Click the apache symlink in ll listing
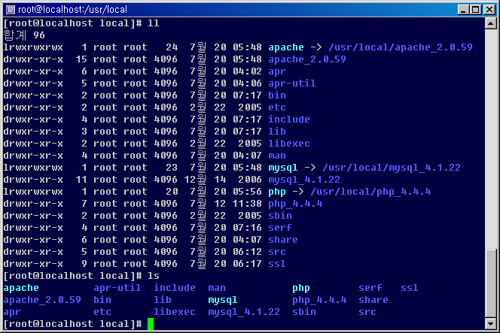This screenshot has height=333, width=500. (x=286, y=47)
